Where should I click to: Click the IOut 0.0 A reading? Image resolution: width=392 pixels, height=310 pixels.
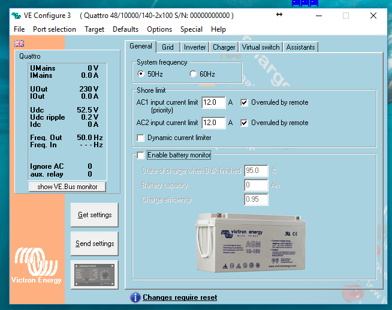pos(65,96)
